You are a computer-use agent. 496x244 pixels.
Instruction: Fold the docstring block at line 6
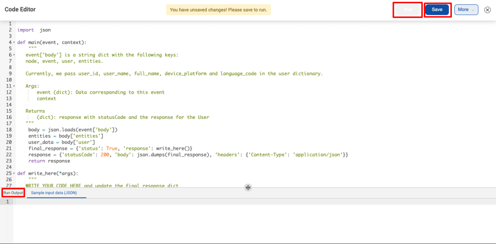[14, 55]
